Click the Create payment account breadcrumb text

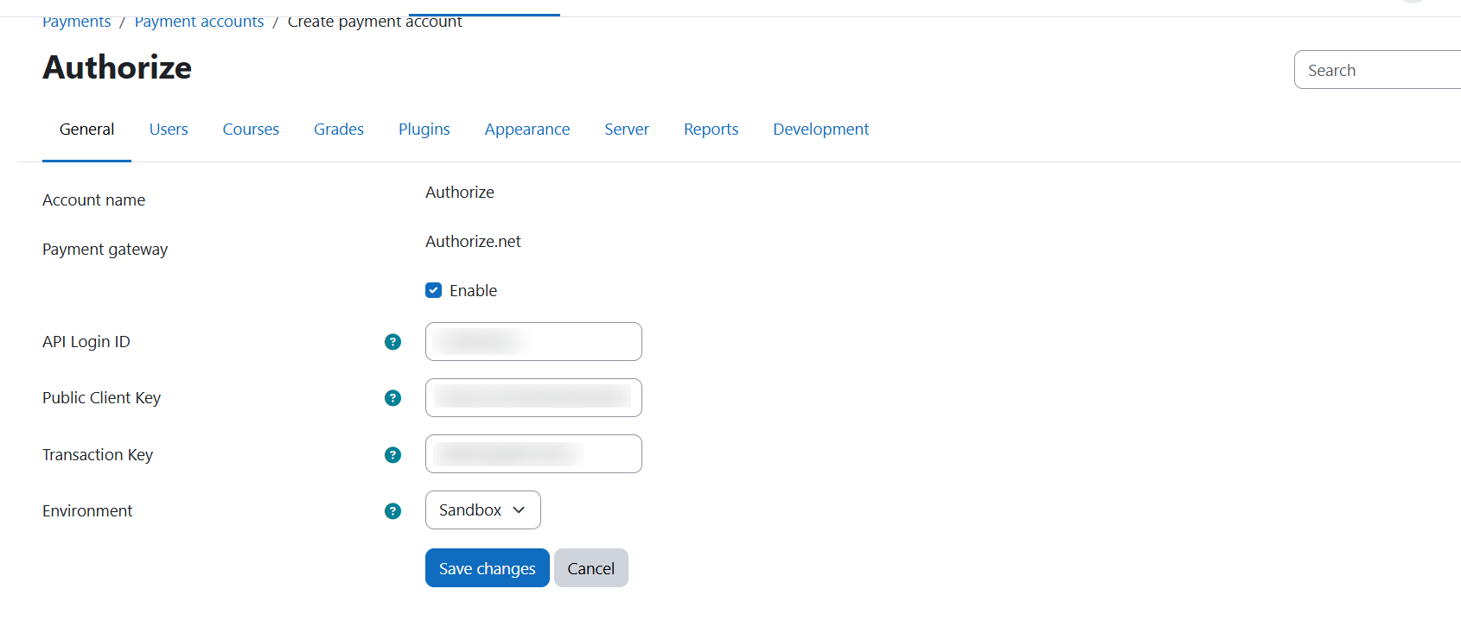(x=374, y=21)
